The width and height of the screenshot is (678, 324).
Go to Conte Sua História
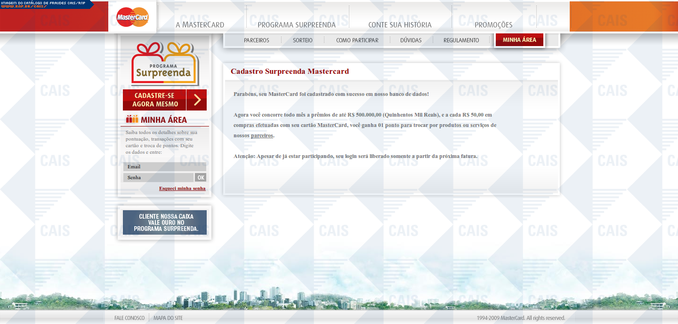click(400, 25)
